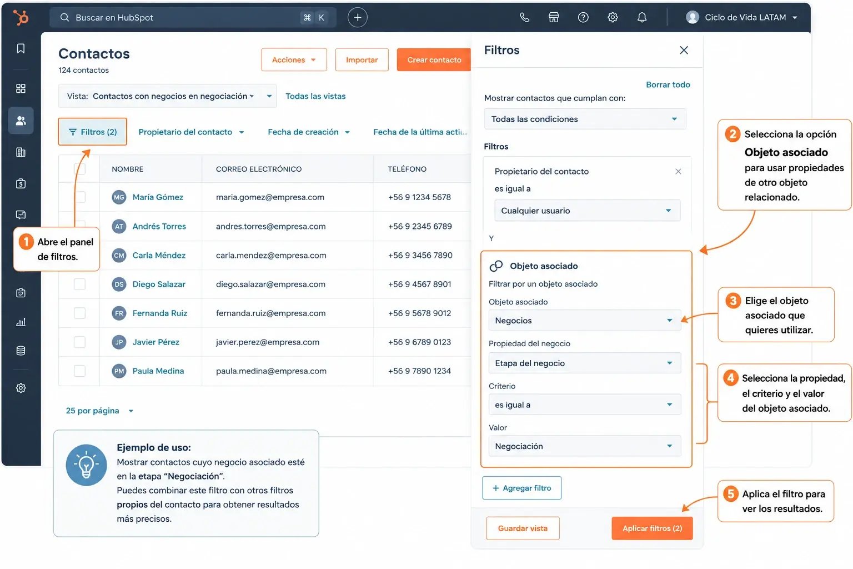Viewport: 853px width, 569px height.
Task: Open the 'es igual a' criterio dropdown
Action: 584,405
